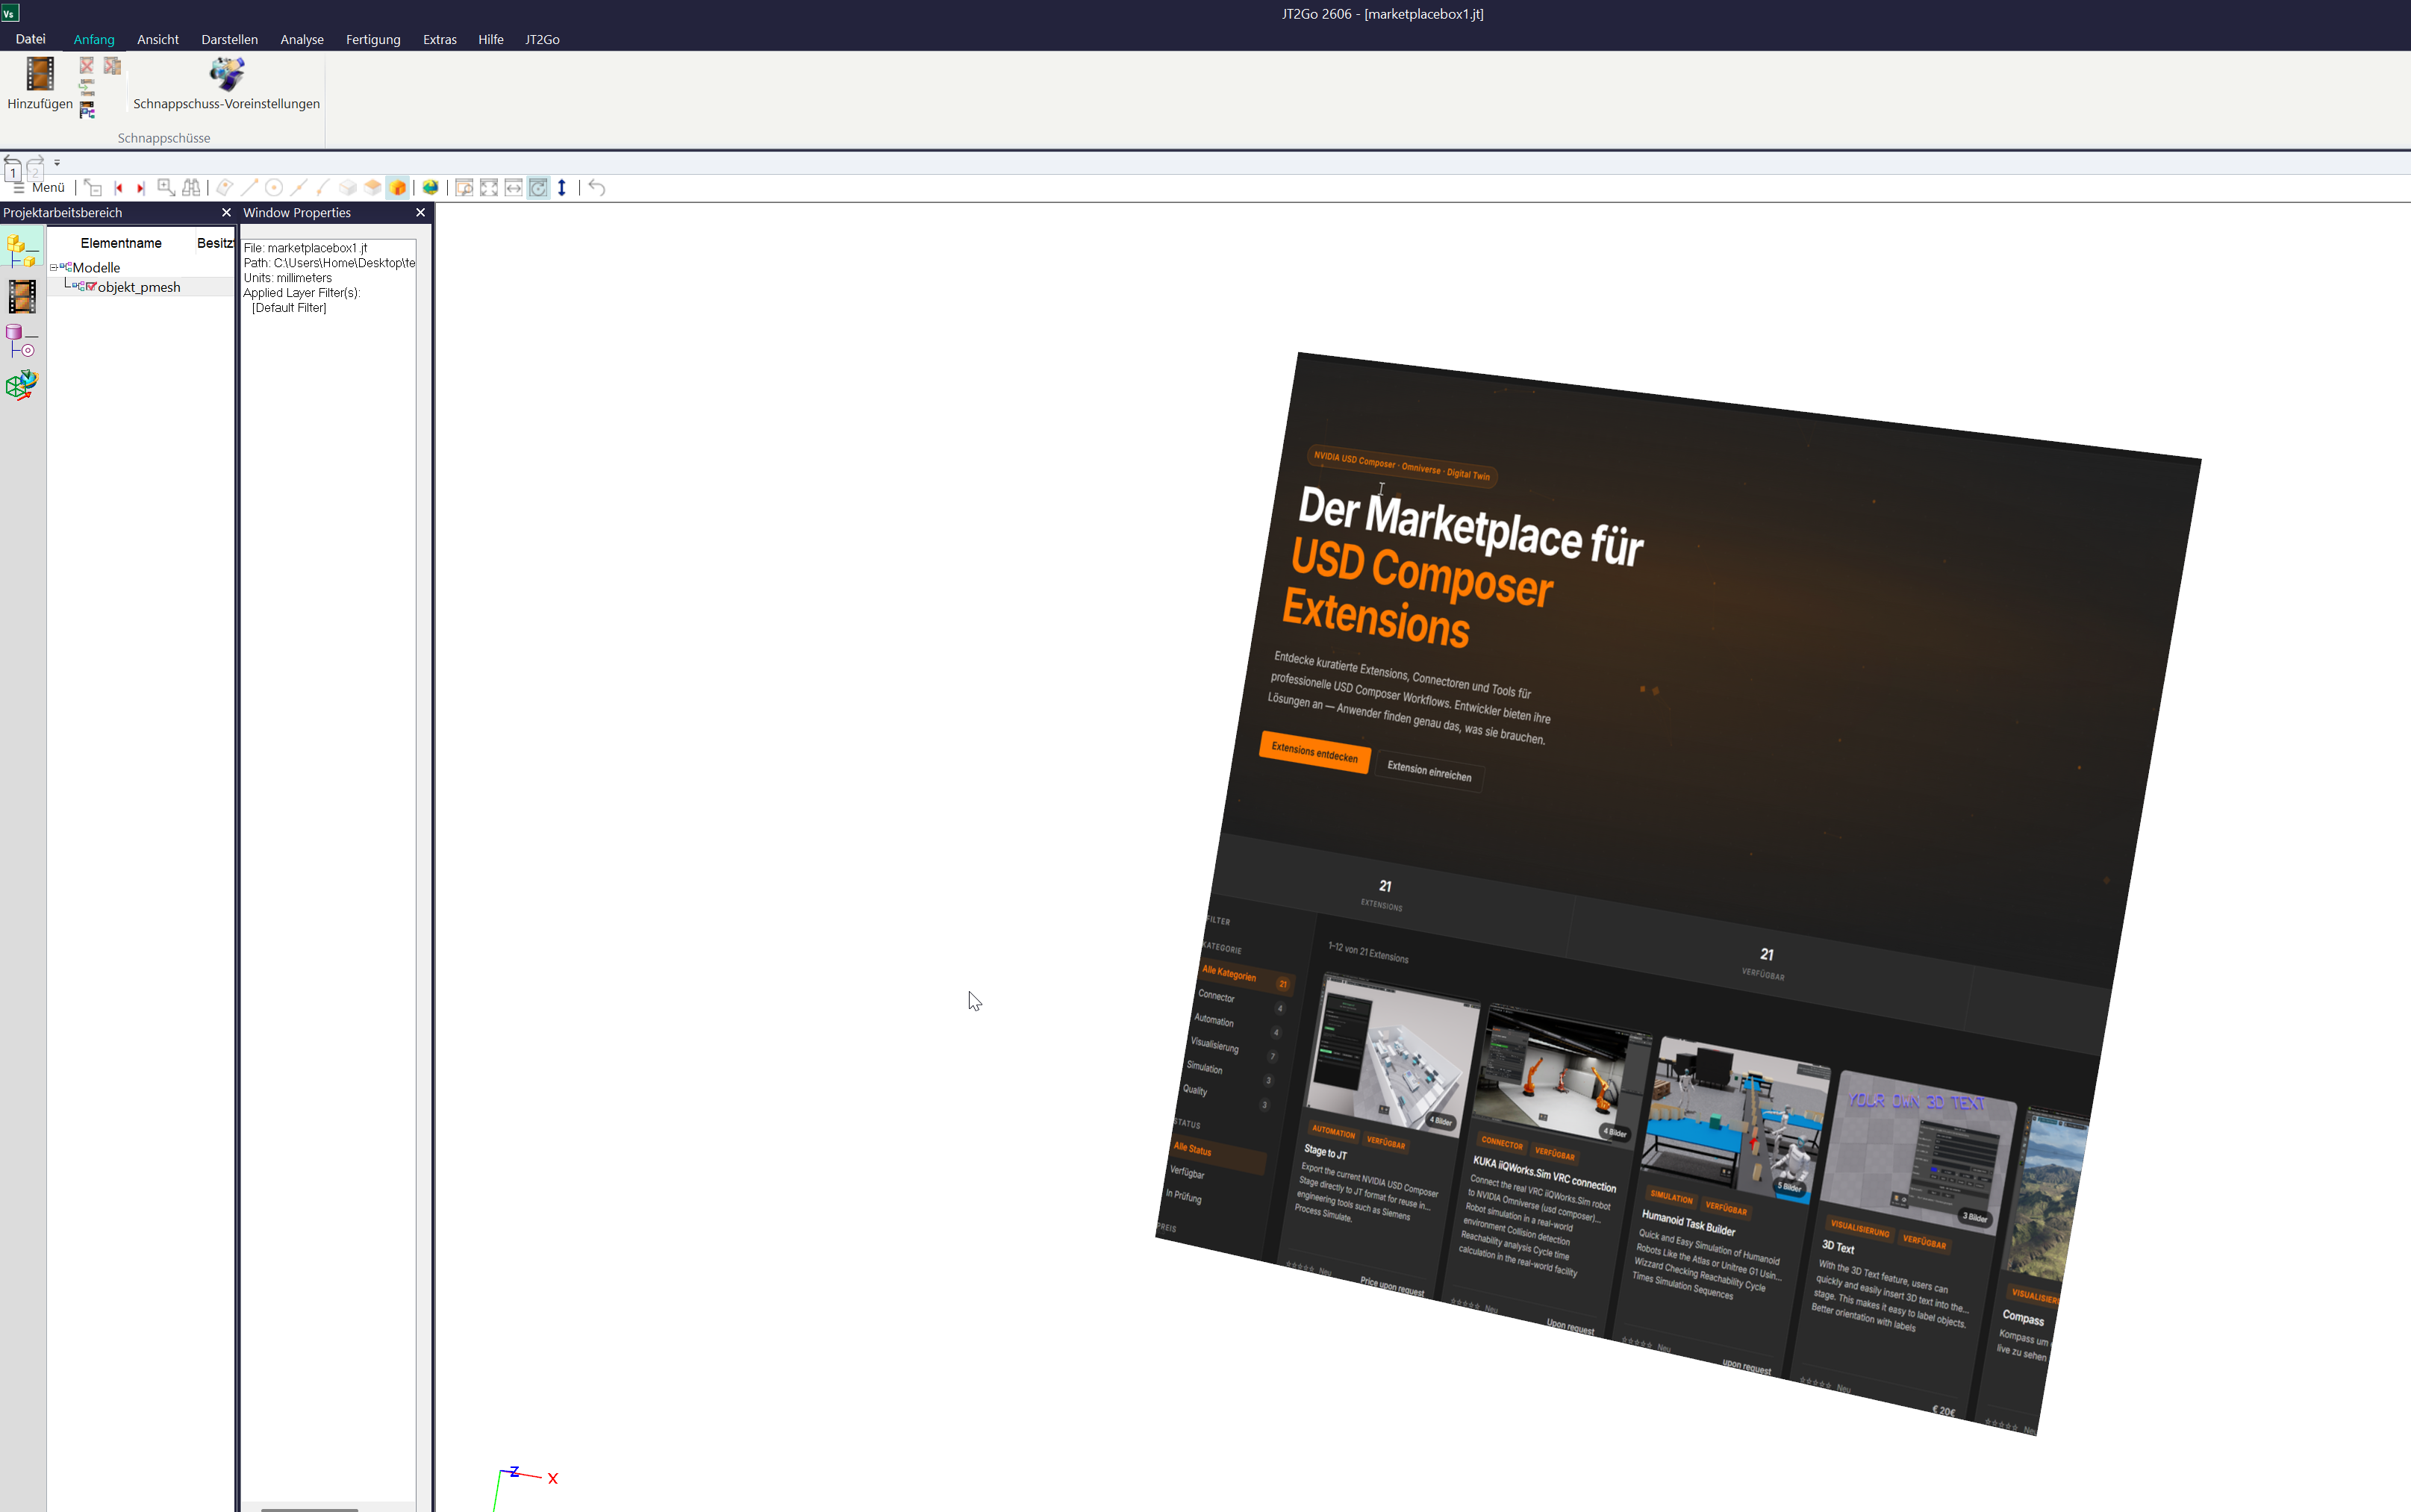Click the snapshot structure icon below update
This screenshot has height=1512, width=2411.
point(87,110)
